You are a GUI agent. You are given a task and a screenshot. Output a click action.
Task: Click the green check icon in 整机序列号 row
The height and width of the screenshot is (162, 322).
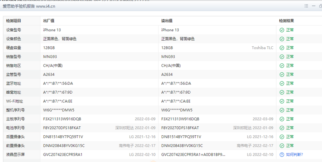point(282,110)
